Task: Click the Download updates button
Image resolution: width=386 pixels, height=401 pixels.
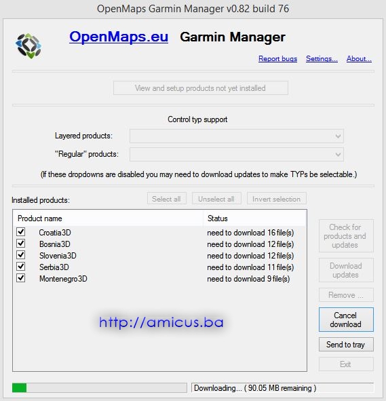Action: pos(346,270)
